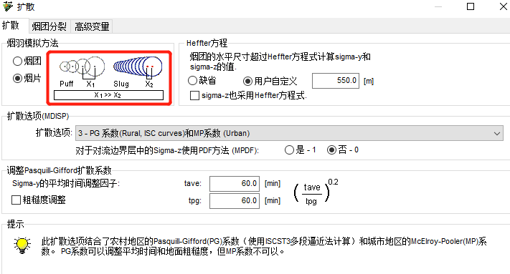The height and width of the screenshot is (274, 510).
Task: Select 是 - 1 for MPDF
Action: point(289,150)
